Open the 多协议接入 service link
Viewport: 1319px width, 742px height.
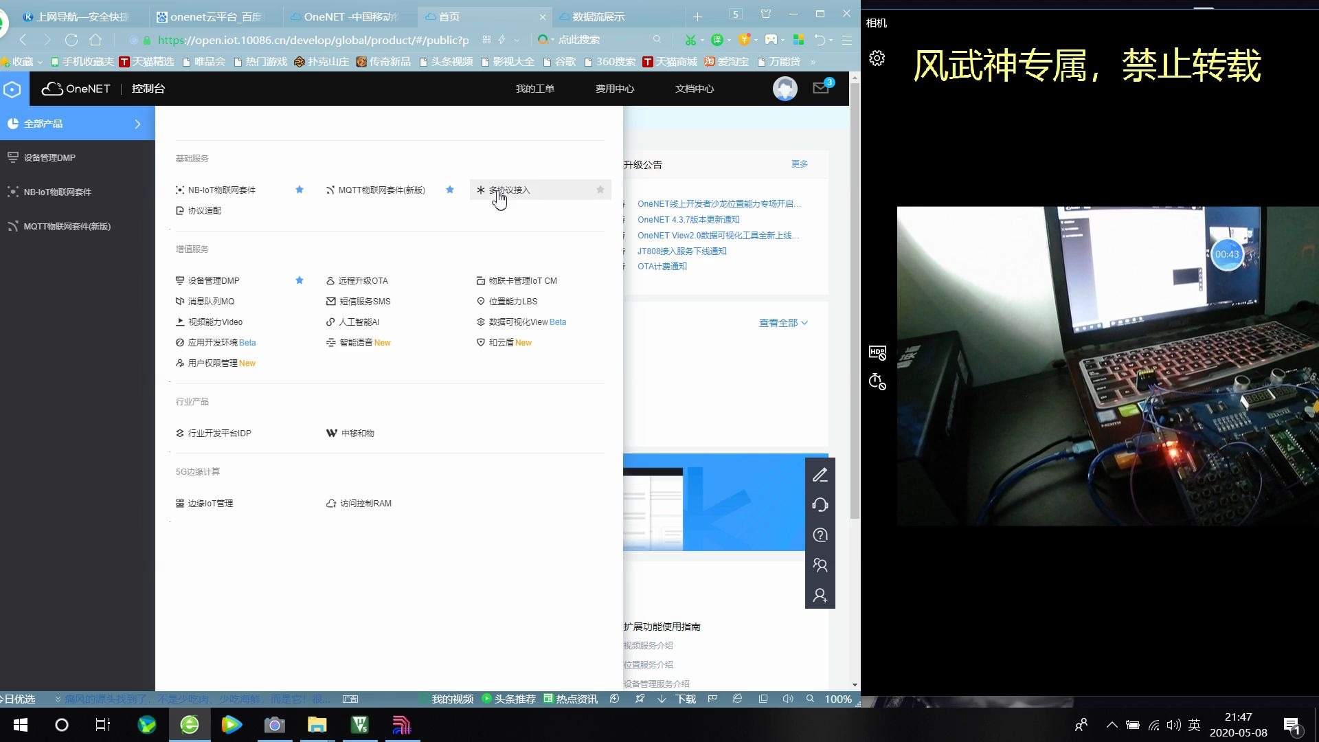510,190
